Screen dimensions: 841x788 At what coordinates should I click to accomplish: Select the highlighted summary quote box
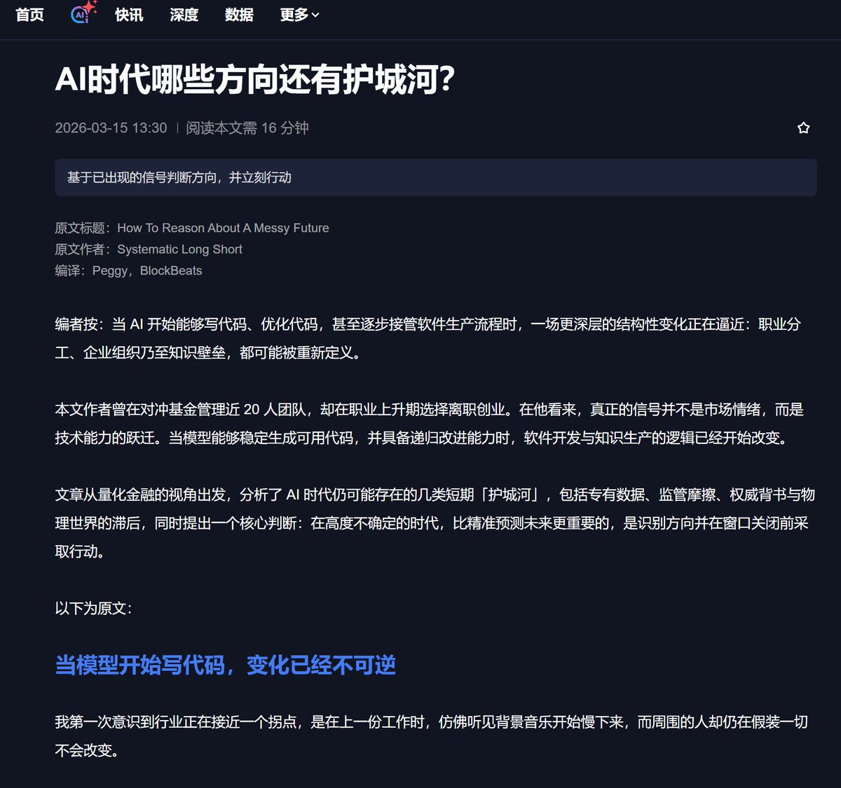click(436, 178)
